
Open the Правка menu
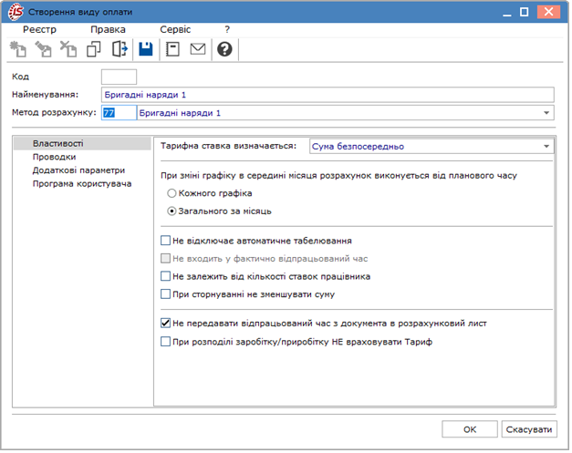pos(108,29)
